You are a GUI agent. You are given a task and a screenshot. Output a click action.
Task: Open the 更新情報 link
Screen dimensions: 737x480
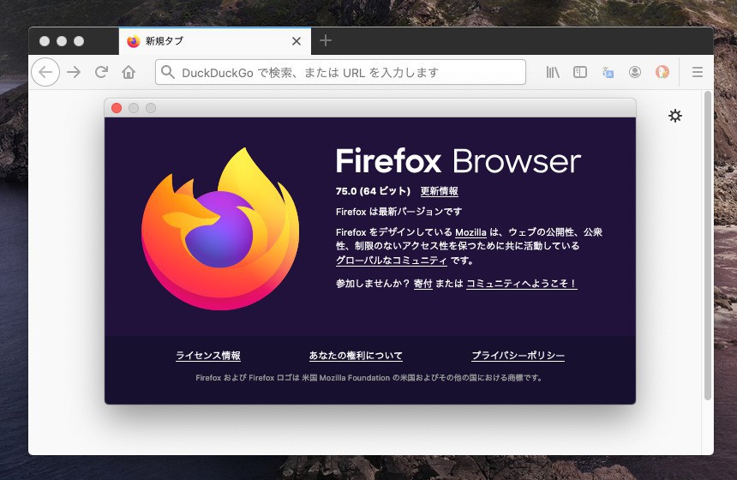[439, 191]
